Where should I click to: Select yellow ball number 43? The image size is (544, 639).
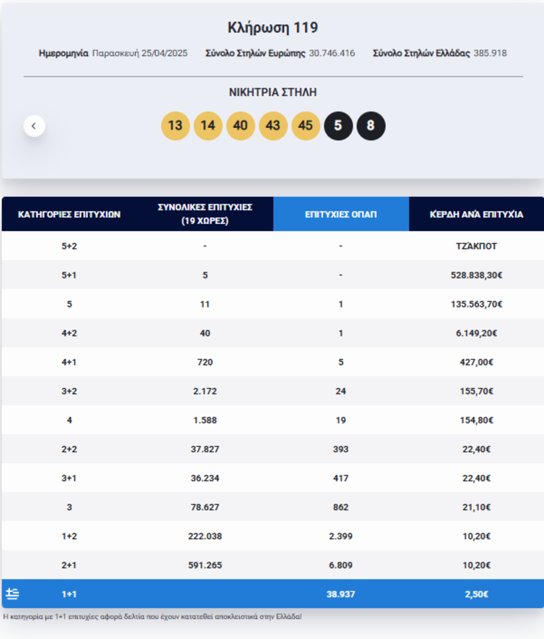(273, 126)
